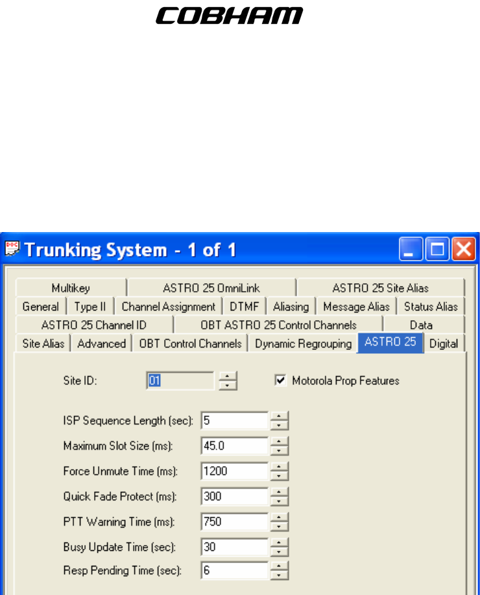
Task: Go to the Aliasing tab
Action: pyautogui.click(x=291, y=306)
